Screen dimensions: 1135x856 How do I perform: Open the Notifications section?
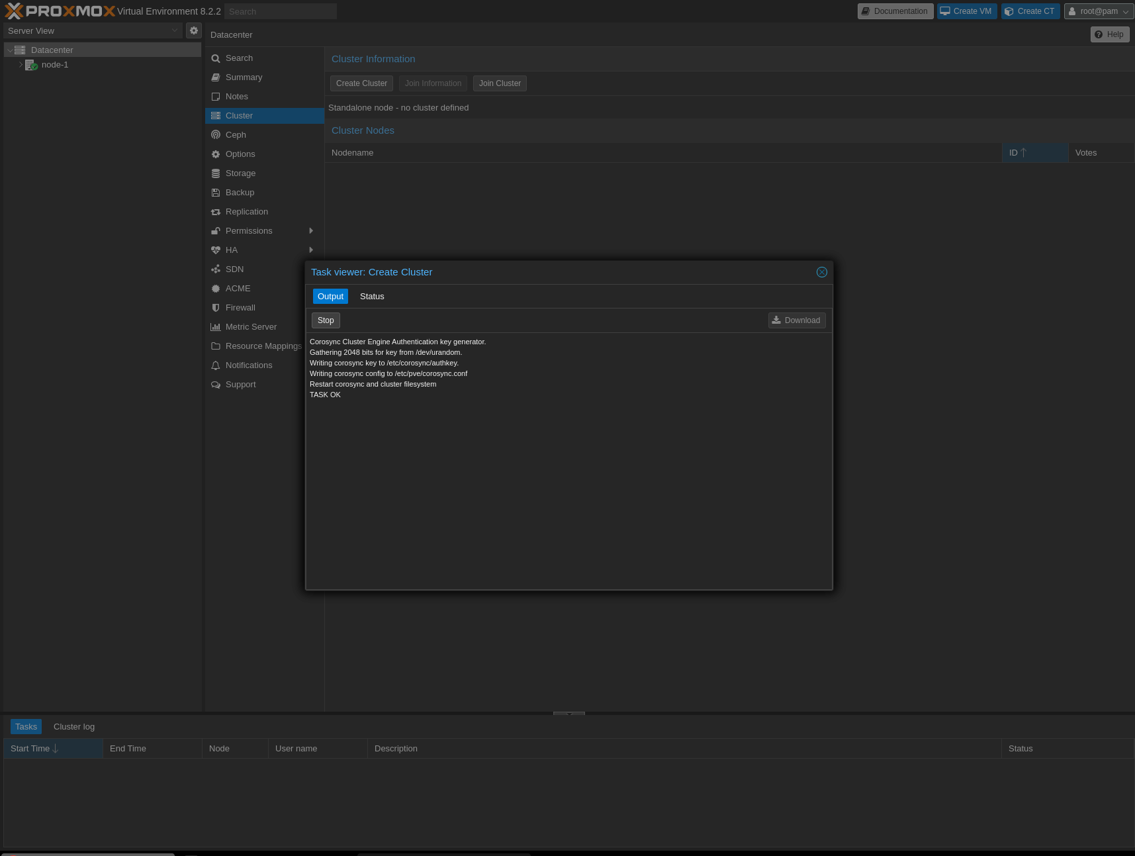click(x=248, y=365)
